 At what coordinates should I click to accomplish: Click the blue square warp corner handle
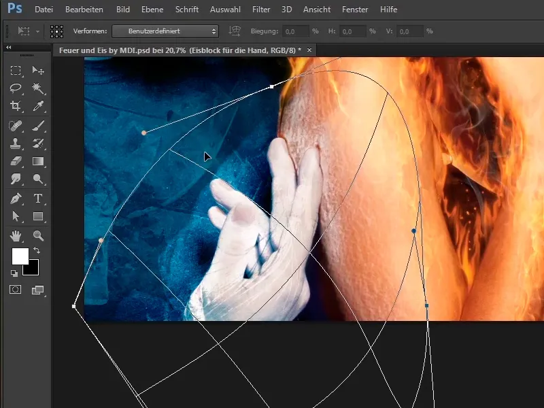[x=427, y=305]
